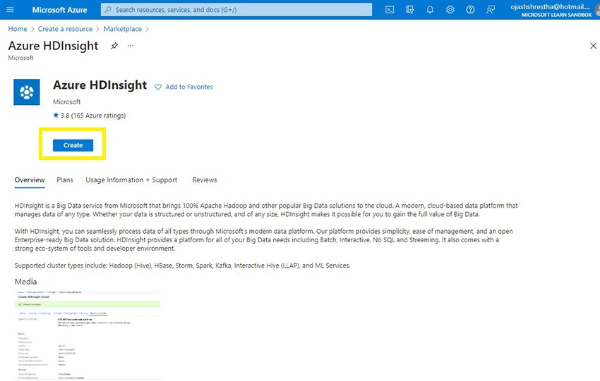Close the Azure HDInsight blade
Image resolution: width=600 pixels, height=381 pixels.
592,46
